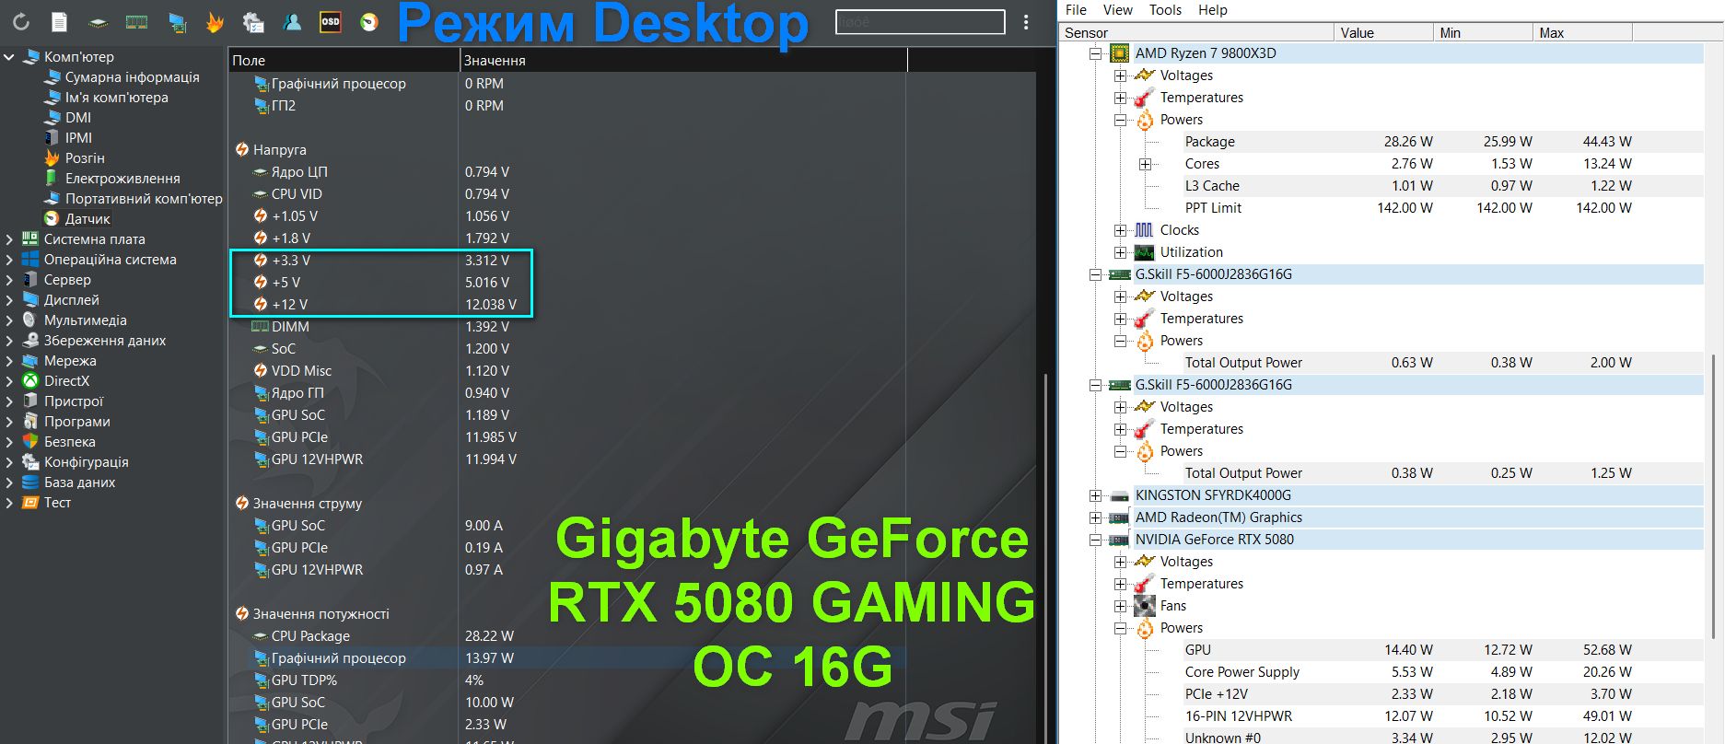Viewport: 1725px width, 744px height.
Task: Expand the Дисплей tree node
Action: point(9,300)
